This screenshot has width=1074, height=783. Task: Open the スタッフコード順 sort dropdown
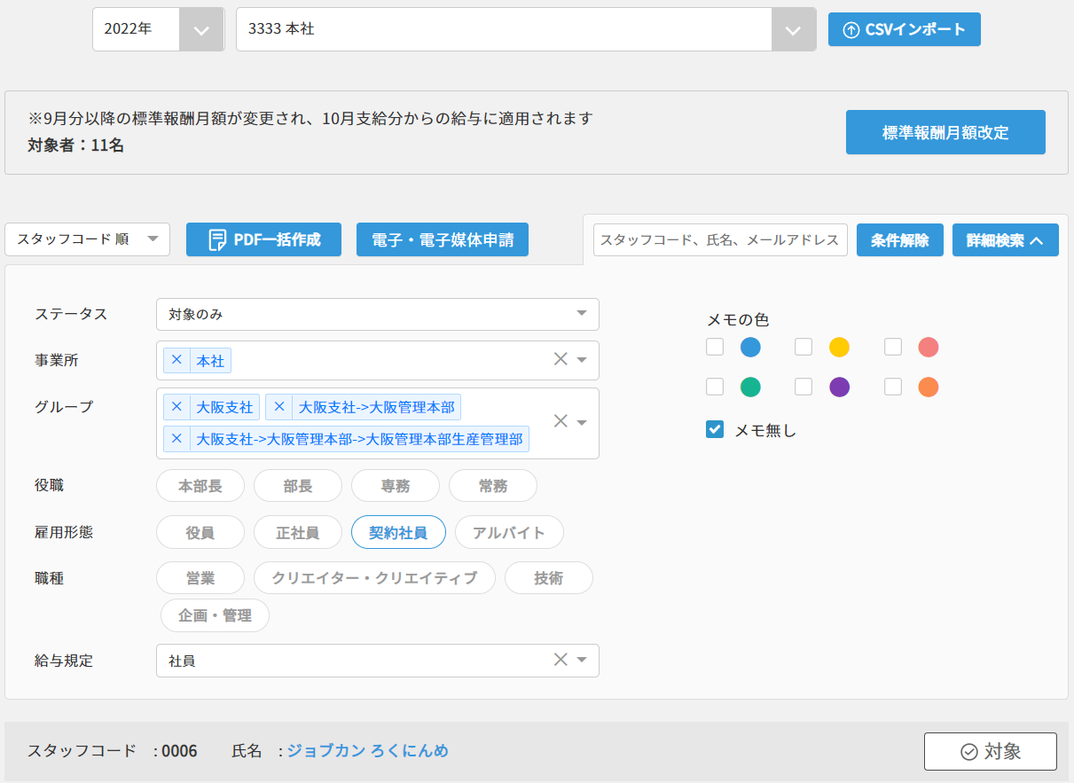tap(88, 239)
